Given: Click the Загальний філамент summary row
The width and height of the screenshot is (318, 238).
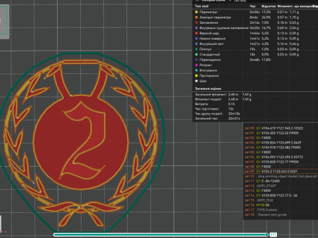Looking at the screenshot, I should 223,95.
